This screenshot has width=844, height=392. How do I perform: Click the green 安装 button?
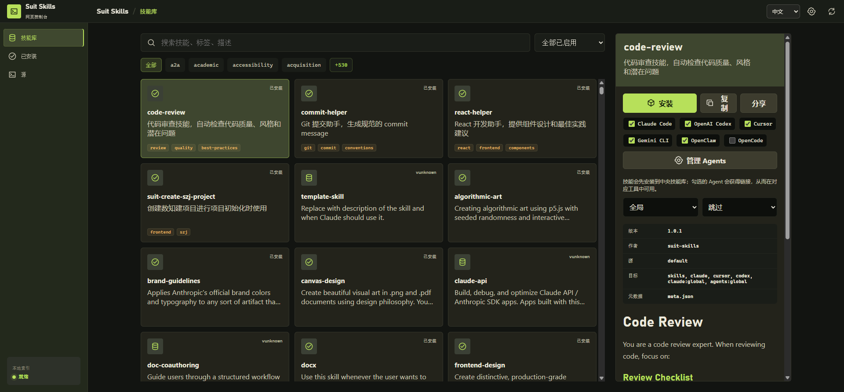pyautogui.click(x=659, y=103)
